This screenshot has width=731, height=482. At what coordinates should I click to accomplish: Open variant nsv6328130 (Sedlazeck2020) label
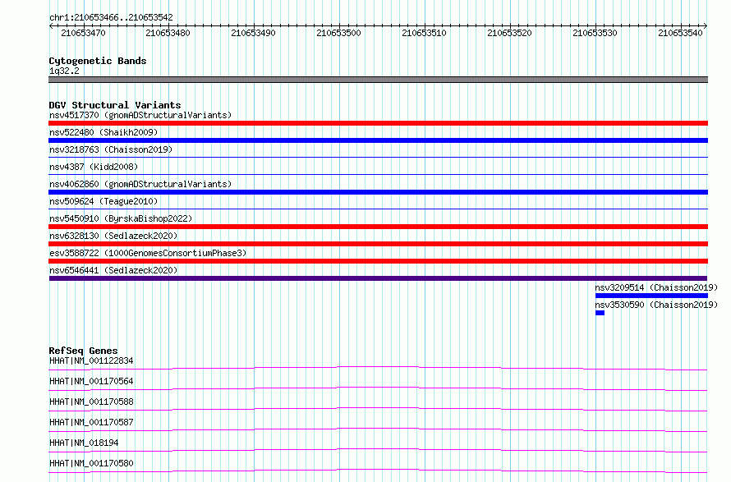tap(113, 236)
